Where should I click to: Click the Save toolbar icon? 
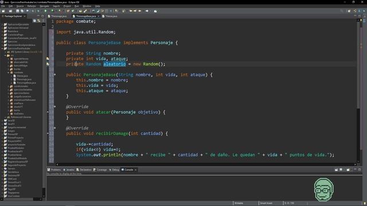[18, 11]
